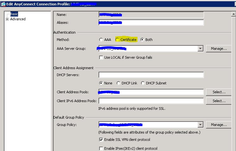The height and width of the screenshot is (151, 236).
Task: Click the Default Group Policy heading
Action: coord(69,117)
